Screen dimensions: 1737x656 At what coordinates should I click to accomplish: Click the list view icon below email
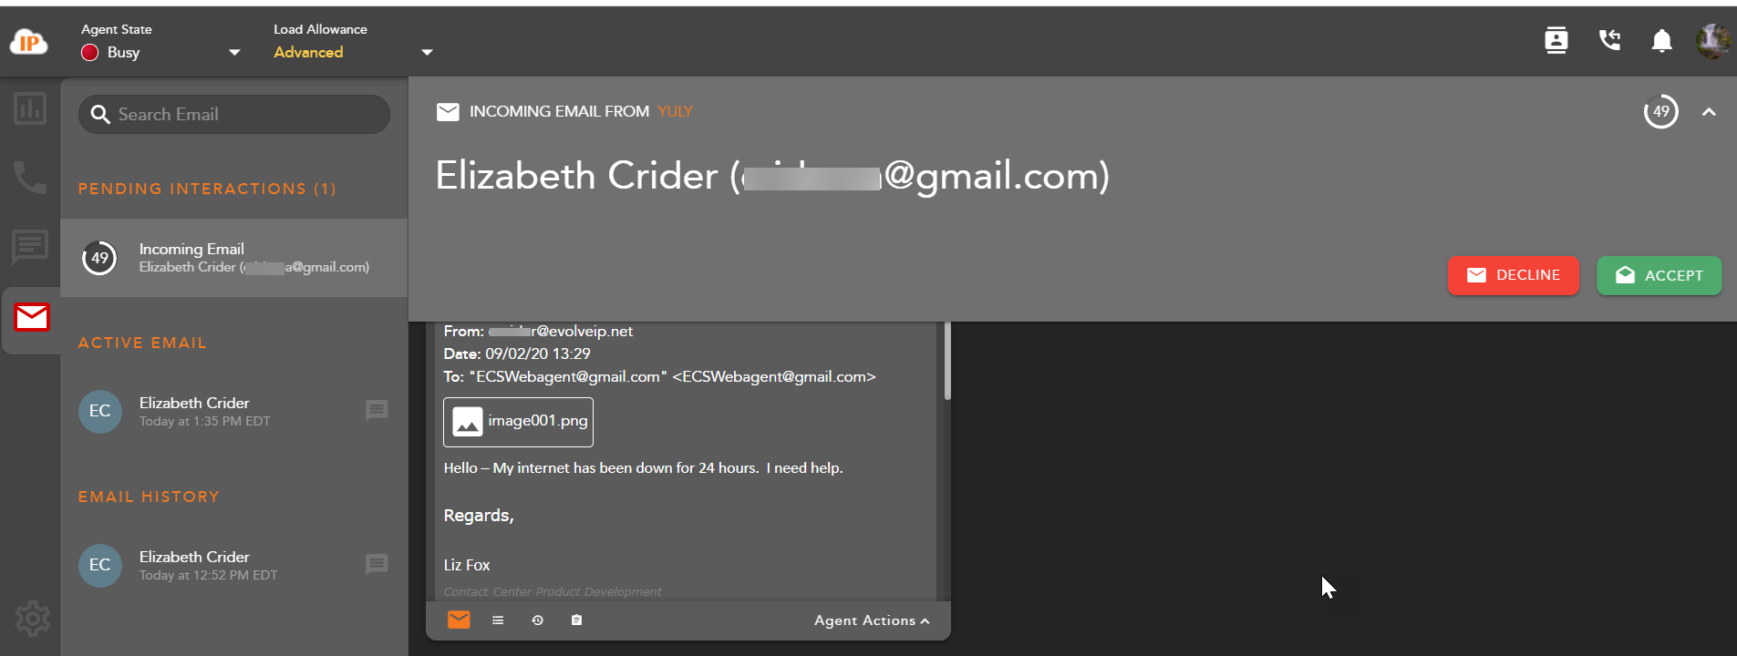point(498,620)
